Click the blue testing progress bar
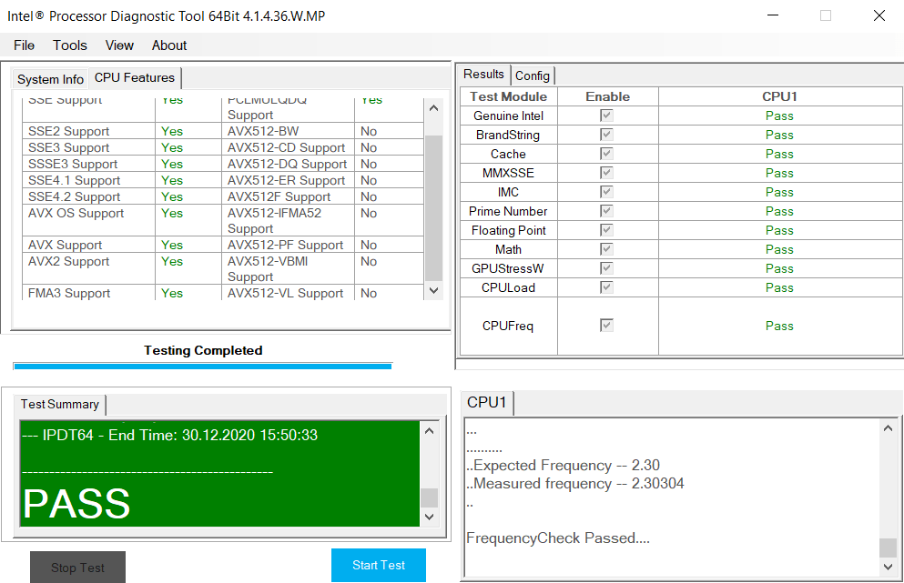 [x=203, y=366]
